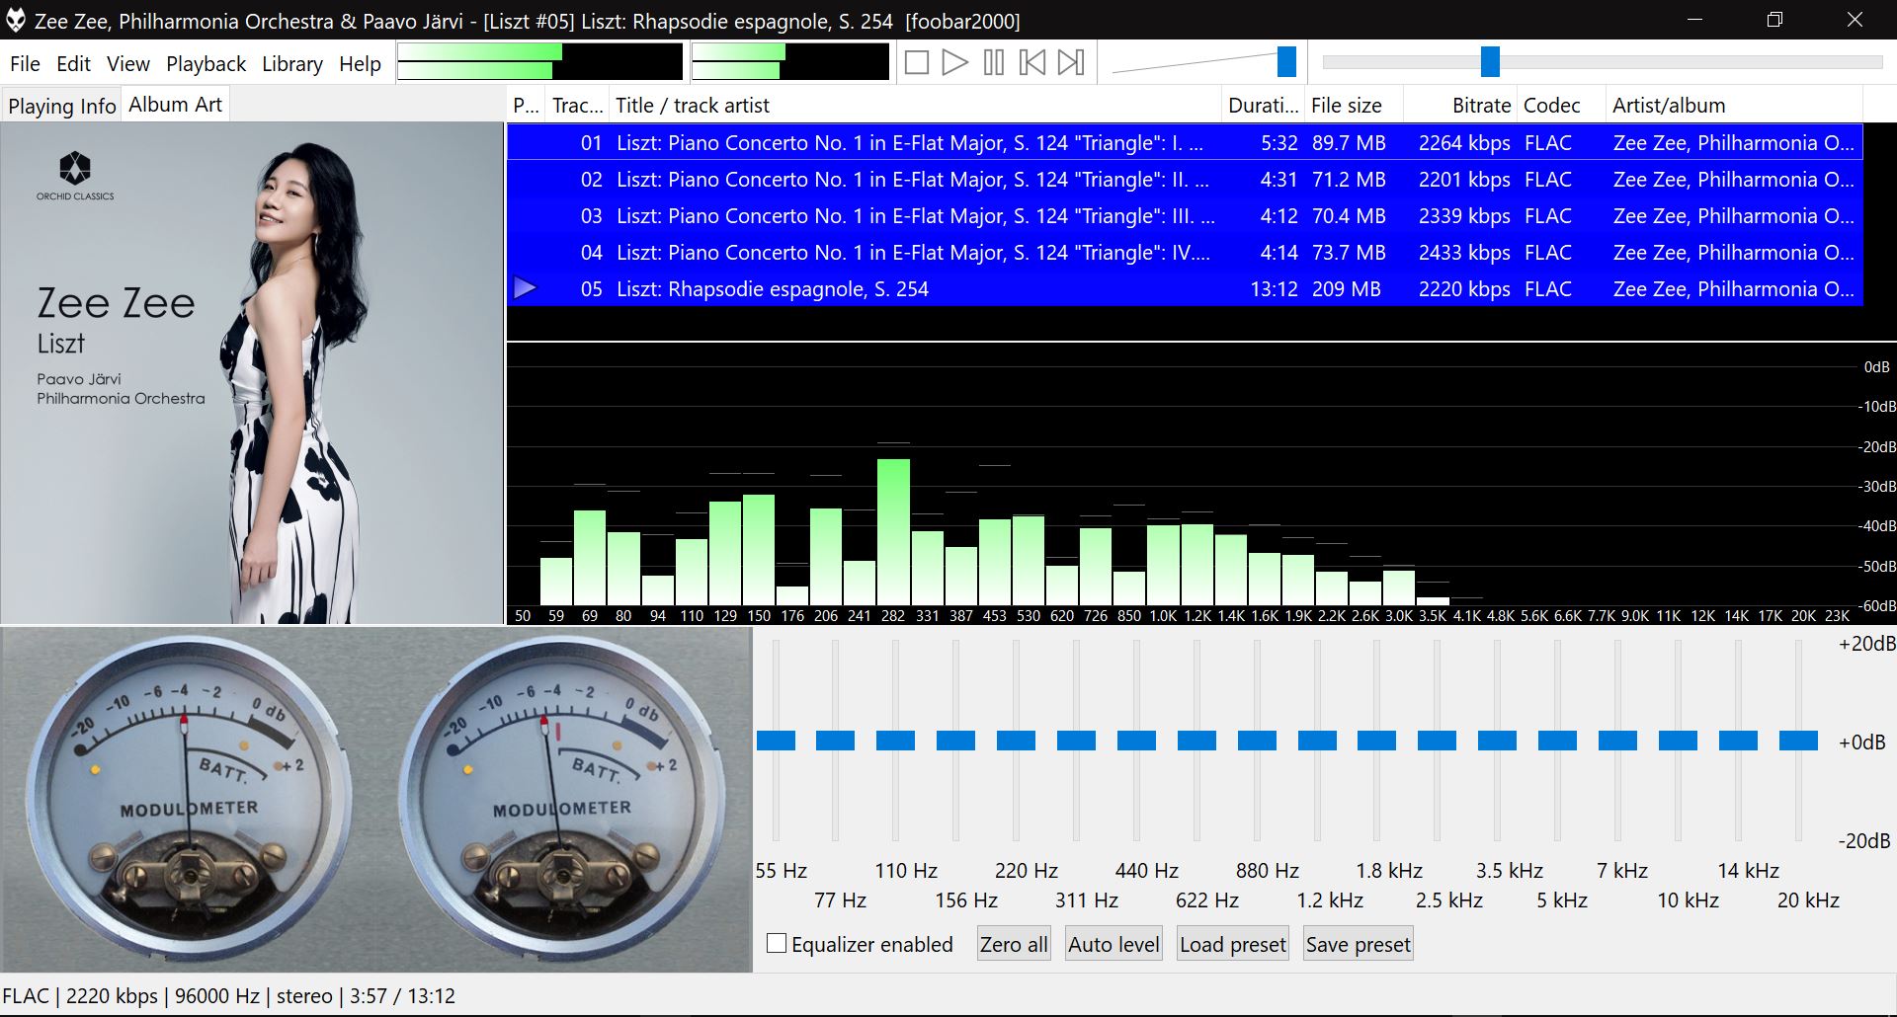Viewport: 1897px width, 1017px height.
Task: Click the 110 Hz equalizer slider
Action: pyautogui.click(x=895, y=741)
